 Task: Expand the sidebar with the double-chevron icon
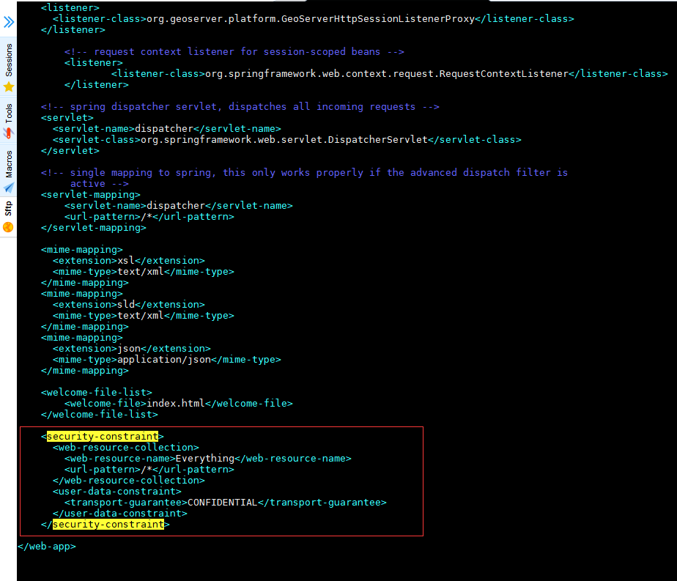pos(9,21)
